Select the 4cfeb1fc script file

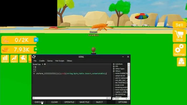121,73
